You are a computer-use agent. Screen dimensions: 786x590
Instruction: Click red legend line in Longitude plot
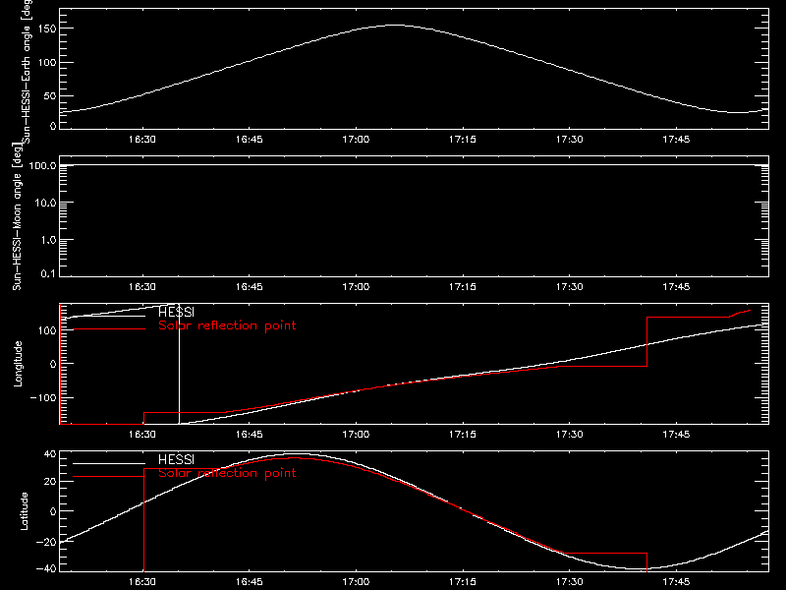pyautogui.click(x=109, y=329)
